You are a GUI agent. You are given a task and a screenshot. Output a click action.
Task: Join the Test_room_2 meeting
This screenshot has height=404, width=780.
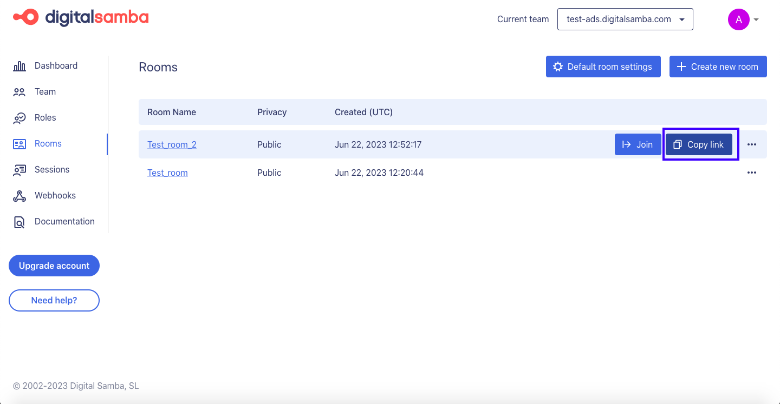(x=638, y=144)
